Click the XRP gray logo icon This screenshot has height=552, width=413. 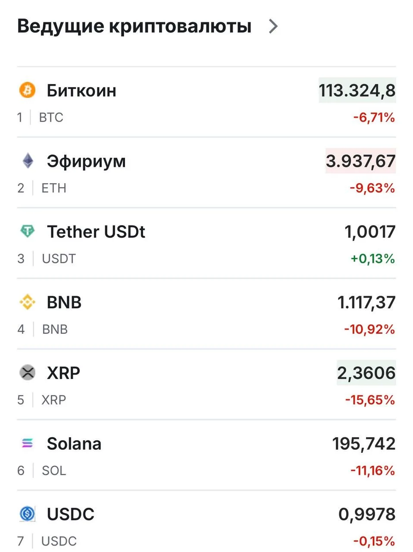(x=28, y=372)
